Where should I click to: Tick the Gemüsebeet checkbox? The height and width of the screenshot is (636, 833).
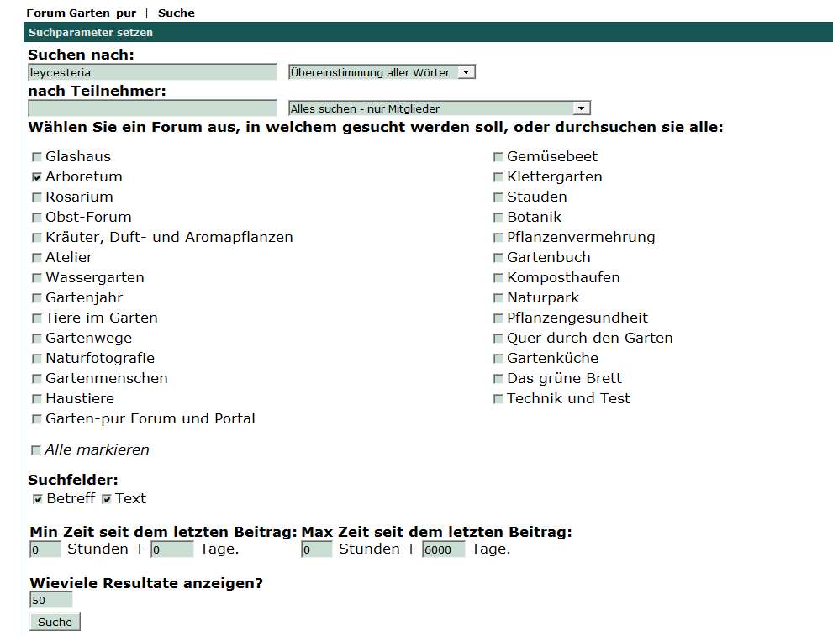coord(498,157)
